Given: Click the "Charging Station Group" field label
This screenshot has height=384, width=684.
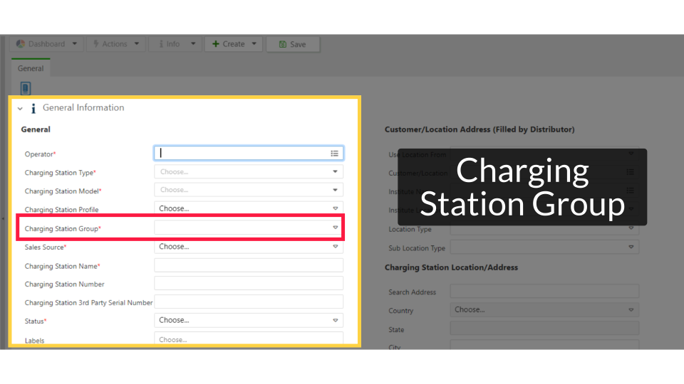Looking at the screenshot, I should pos(63,228).
